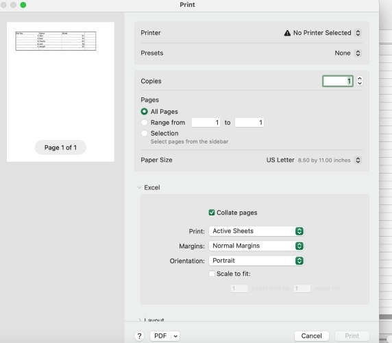This screenshot has height=343, width=392.
Task: Click the page preview thumbnail
Action: click(60, 92)
